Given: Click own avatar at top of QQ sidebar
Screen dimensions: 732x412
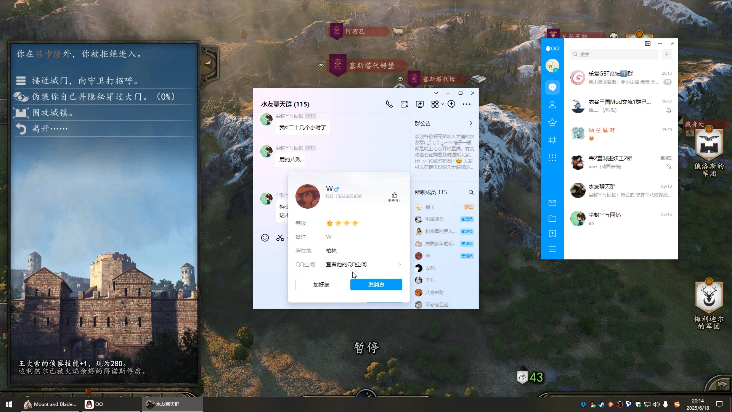Looking at the screenshot, I should tap(552, 66).
